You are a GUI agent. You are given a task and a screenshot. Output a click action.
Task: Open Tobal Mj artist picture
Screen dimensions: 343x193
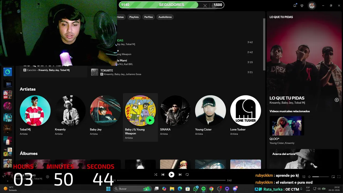click(35, 110)
